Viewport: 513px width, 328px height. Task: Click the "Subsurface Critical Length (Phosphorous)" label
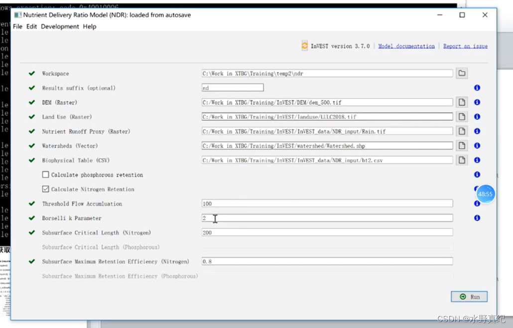(x=101, y=247)
